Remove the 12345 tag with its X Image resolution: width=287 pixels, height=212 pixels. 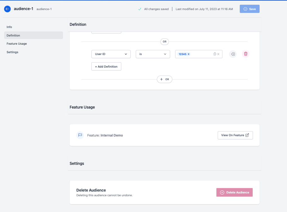point(188,54)
